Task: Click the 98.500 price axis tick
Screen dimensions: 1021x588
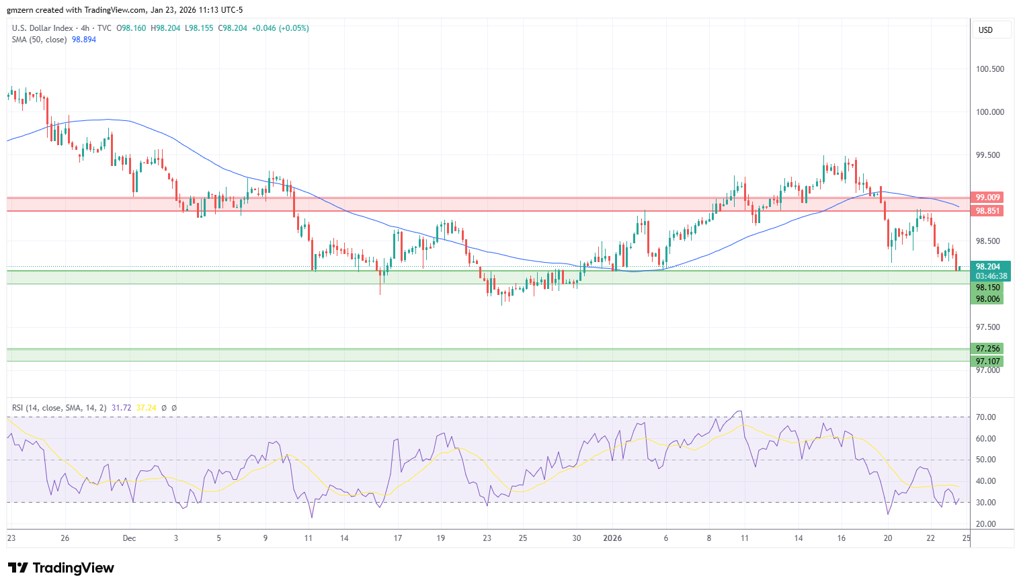Action: pos(988,241)
